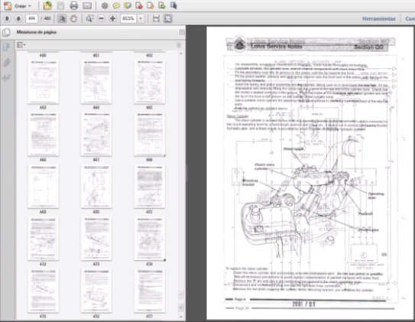Go to next page with down arrow

coord(18,18)
